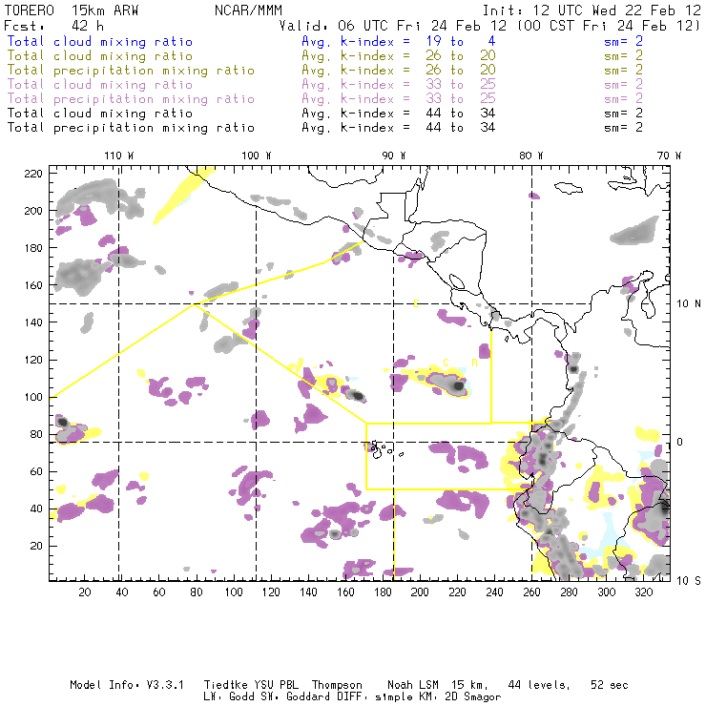This screenshot has height=706, width=706.
Task: Select the black "Total cloud mixing ratio" legend line
Action: [x=100, y=113]
